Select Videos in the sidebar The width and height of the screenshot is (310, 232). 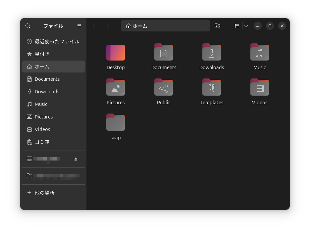coord(53,129)
